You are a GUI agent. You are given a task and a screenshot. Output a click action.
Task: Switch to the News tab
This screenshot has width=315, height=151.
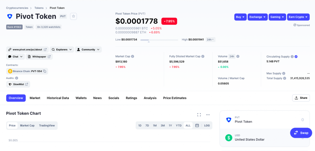coord(98,98)
